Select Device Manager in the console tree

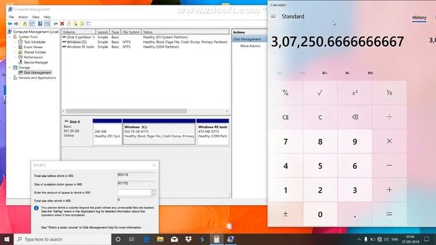pos(33,63)
